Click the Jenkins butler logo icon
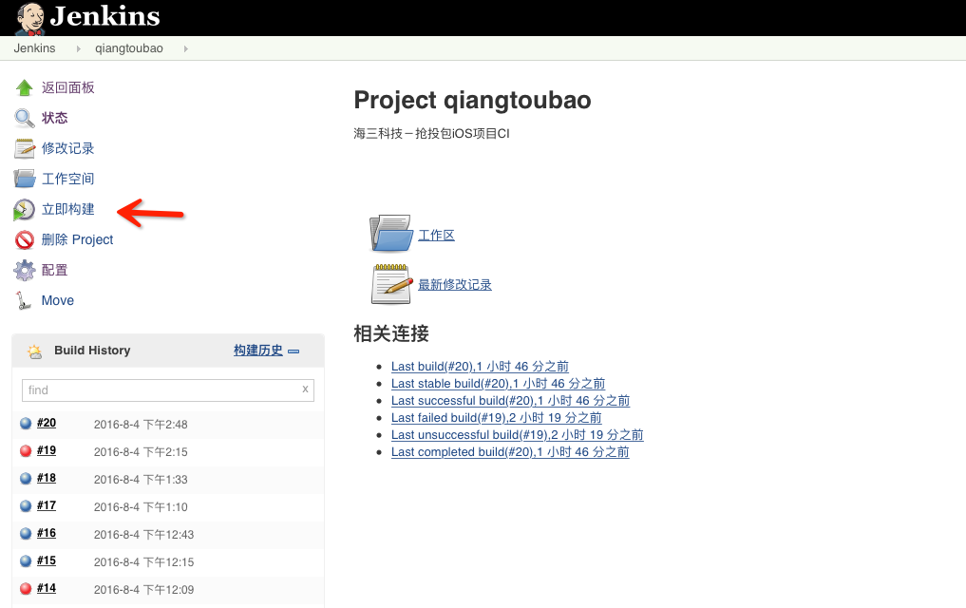The height and width of the screenshot is (608, 966). [x=29, y=18]
